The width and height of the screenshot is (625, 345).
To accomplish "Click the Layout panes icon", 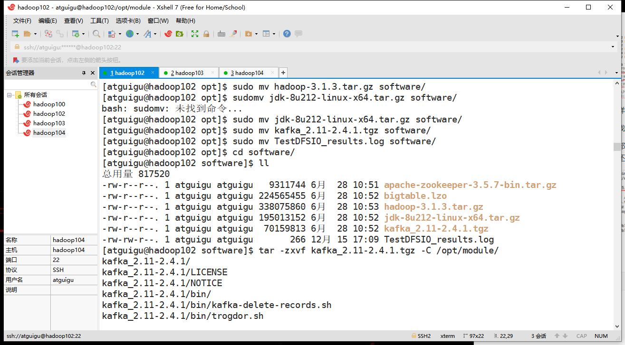I will pos(266,34).
